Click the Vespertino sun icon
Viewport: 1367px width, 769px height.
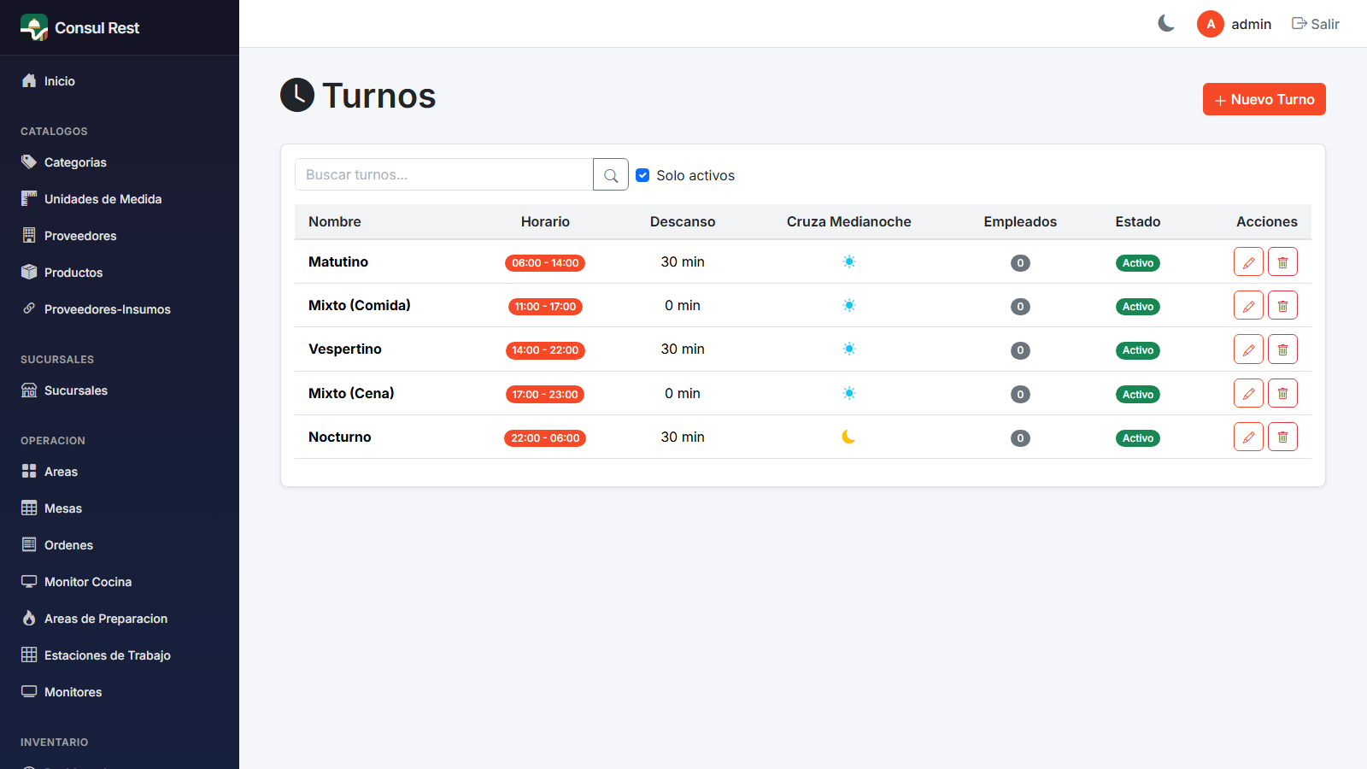click(x=849, y=349)
